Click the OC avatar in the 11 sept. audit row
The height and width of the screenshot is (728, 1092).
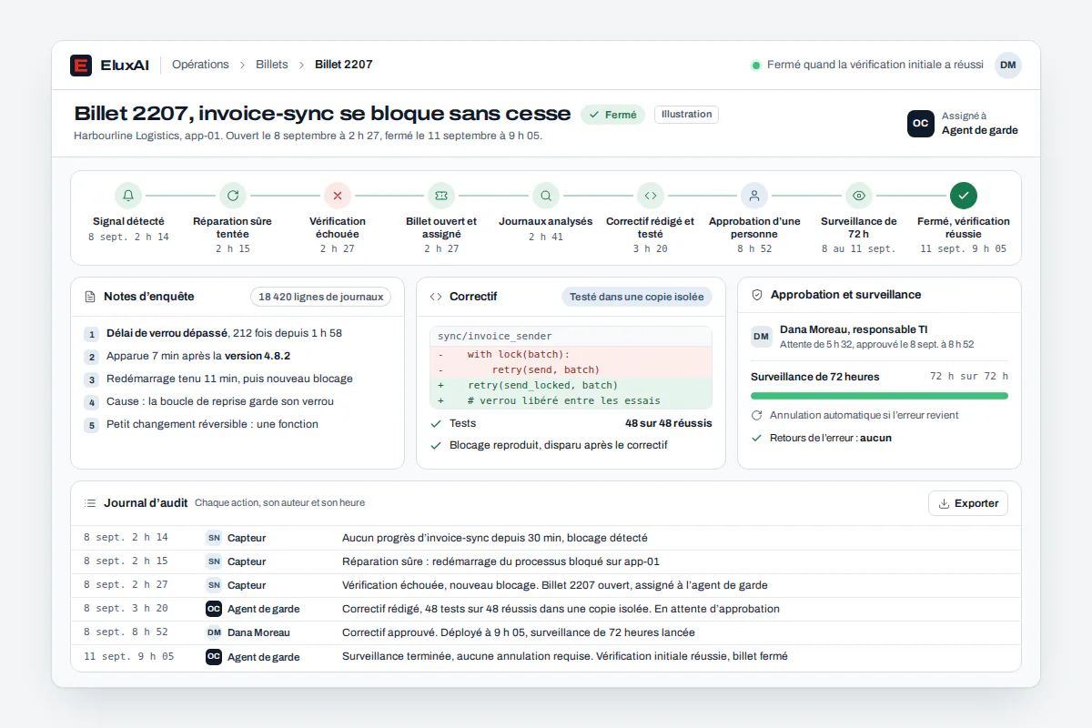(214, 656)
